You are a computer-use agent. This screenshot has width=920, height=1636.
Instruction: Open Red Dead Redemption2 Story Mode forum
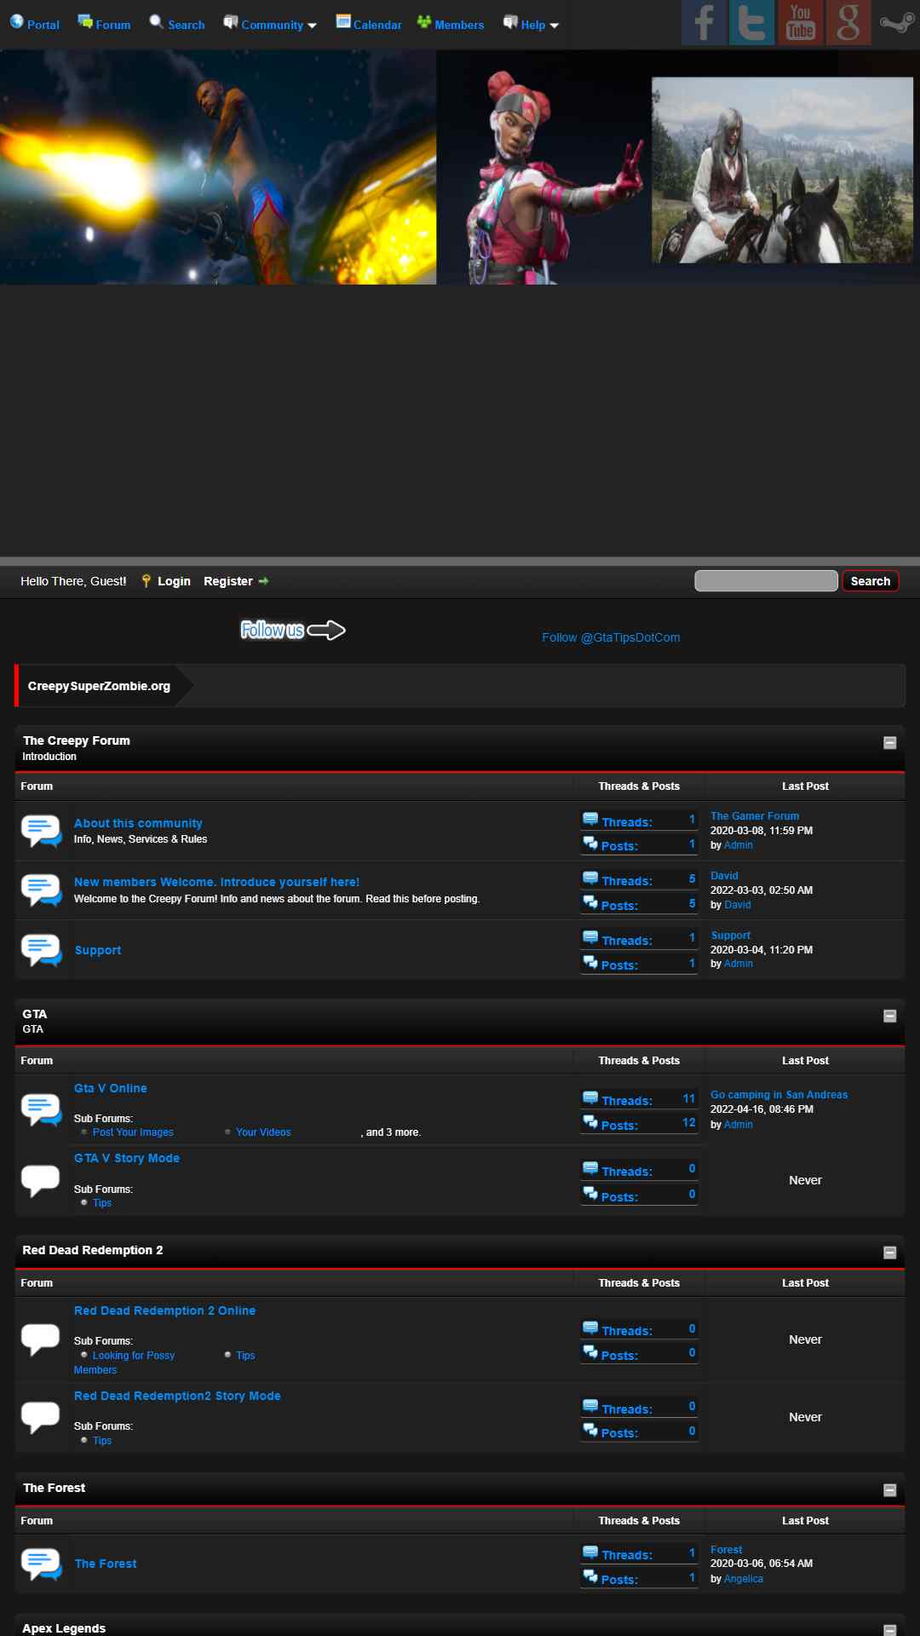177,1396
